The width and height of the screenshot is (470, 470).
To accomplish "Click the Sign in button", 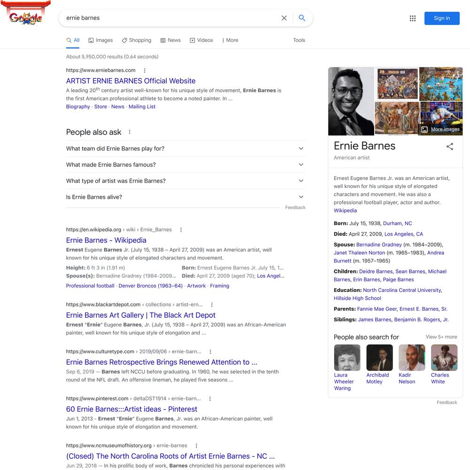I will point(442,18).
